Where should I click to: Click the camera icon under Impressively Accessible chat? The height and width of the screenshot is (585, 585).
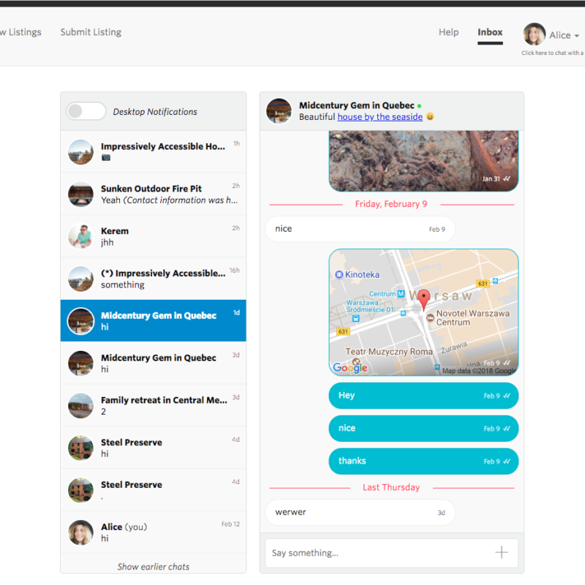click(x=106, y=158)
